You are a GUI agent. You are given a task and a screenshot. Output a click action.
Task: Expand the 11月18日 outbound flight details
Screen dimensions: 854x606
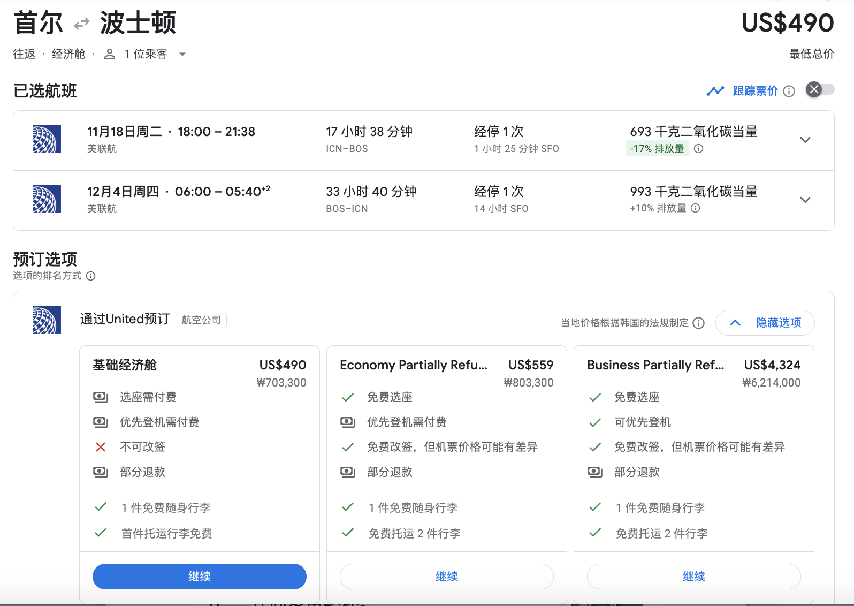pyautogui.click(x=805, y=140)
